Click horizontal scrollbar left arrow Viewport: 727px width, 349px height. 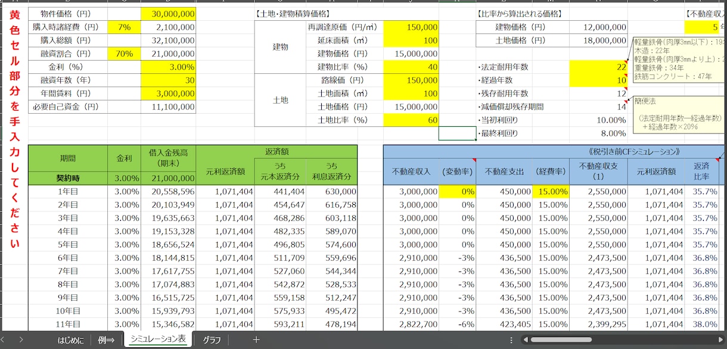pyautogui.click(x=524, y=340)
